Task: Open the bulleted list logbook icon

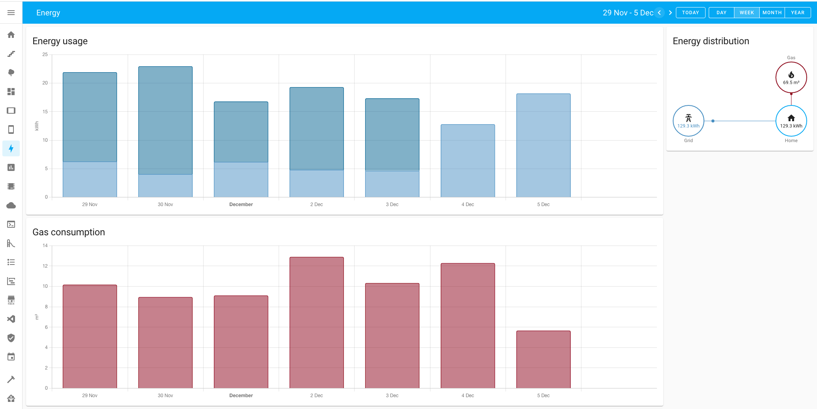Action: (x=11, y=262)
